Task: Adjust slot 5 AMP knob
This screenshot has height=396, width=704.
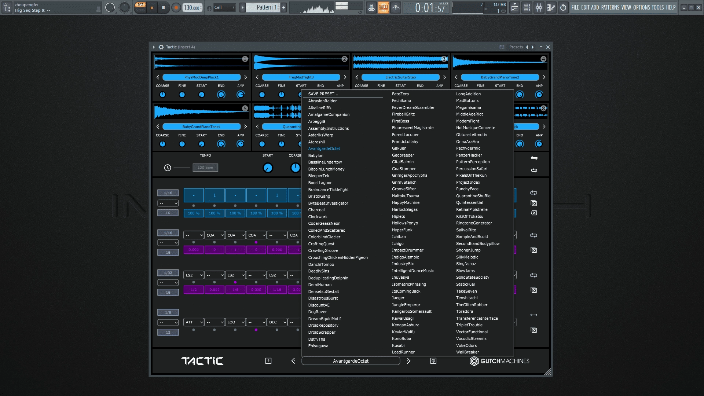Action: coord(241,144)
